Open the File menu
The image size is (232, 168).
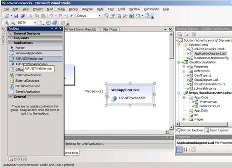(x=6, y=9)
